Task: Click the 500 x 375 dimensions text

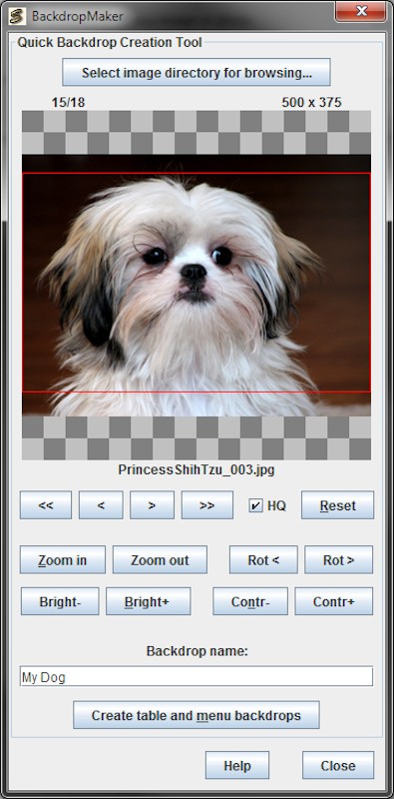Action: tap(311, 103)
